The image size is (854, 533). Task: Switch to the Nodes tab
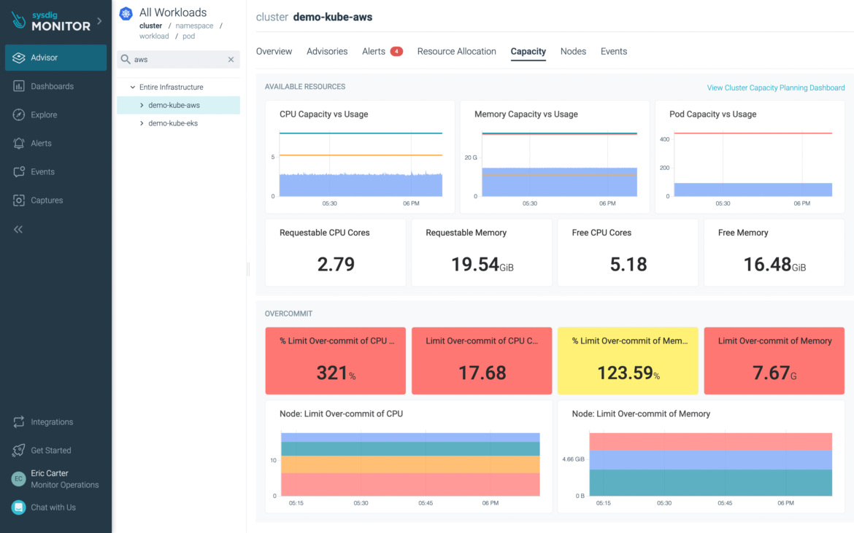coord(573,51)
